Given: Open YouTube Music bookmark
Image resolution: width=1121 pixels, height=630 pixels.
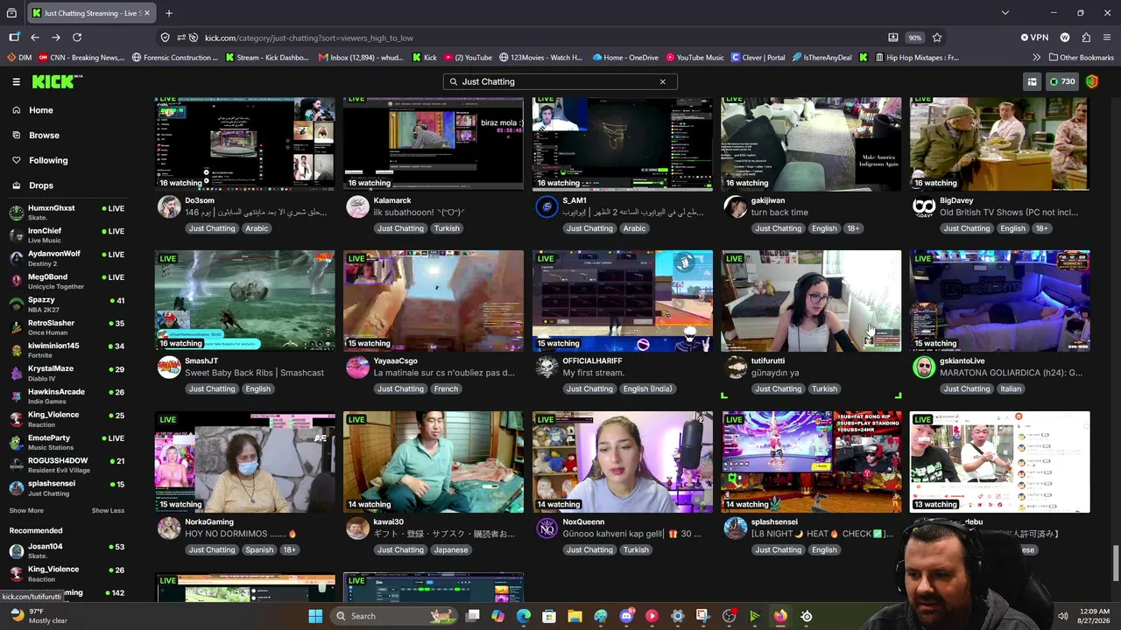Looking at the screenshot, I should pos(694,58).
